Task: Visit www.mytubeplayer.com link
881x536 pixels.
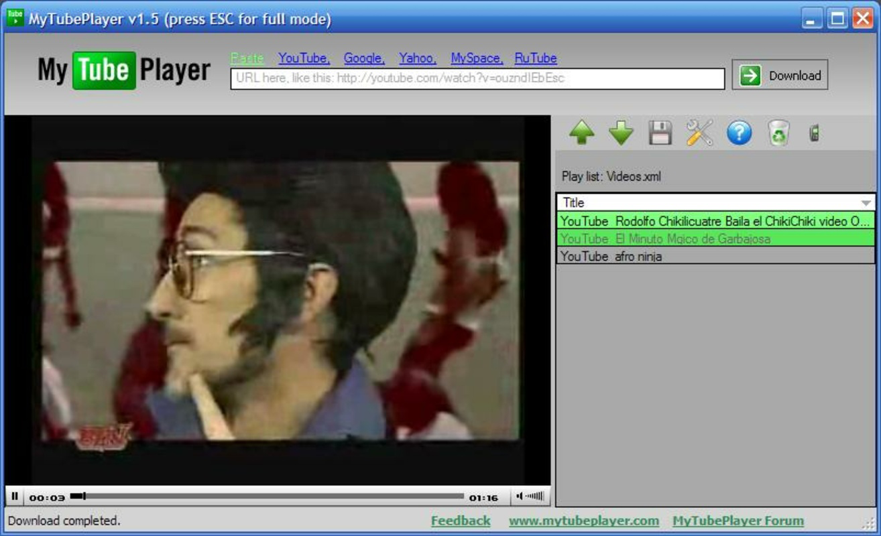Action: [x=584, y=521]
